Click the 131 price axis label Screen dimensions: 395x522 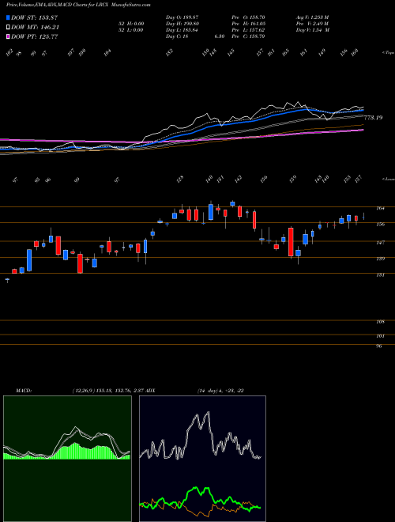coord(381,275)
